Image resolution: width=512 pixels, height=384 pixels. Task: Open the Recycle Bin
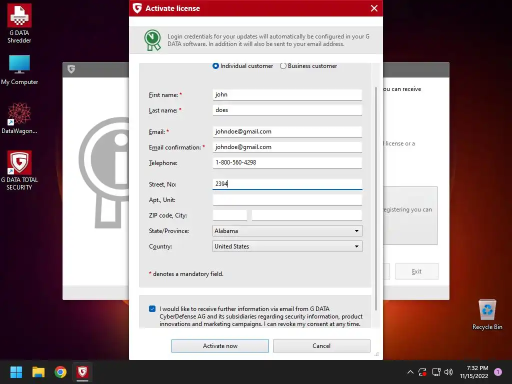[487, 315]
